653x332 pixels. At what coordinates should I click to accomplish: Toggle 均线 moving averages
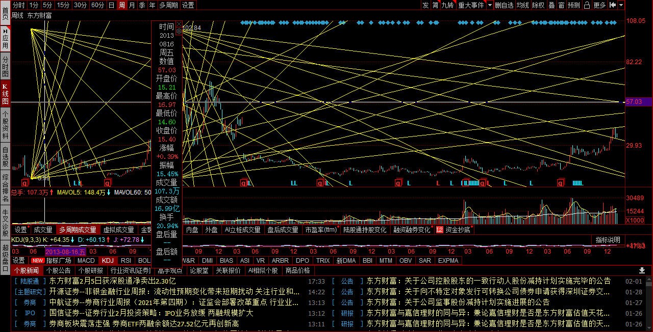522,5
